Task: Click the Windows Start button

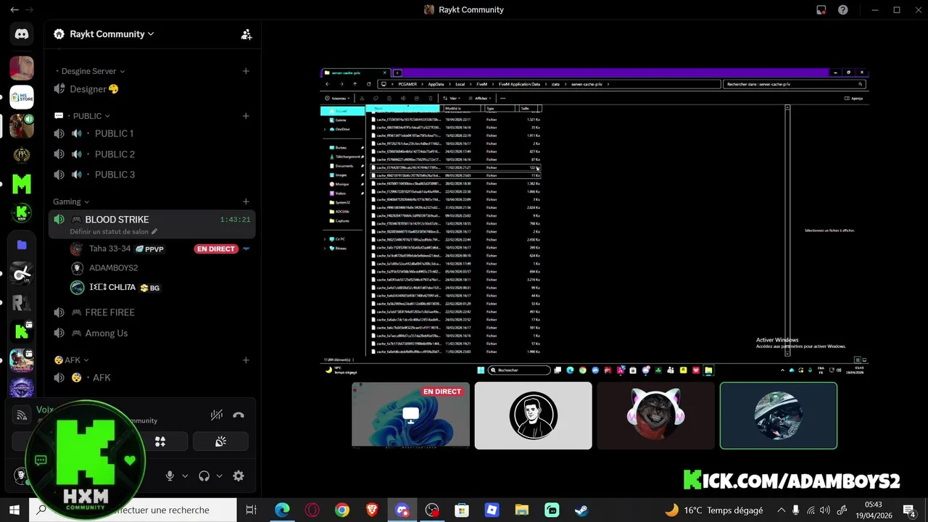Action: coord(14,510)
